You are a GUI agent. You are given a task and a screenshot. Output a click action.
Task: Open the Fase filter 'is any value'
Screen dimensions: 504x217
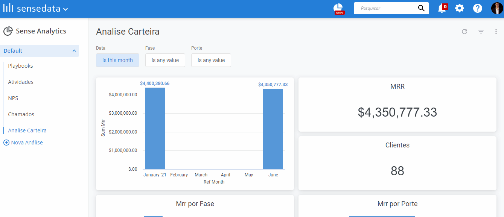pyautogui.click(x=165, y=60)
